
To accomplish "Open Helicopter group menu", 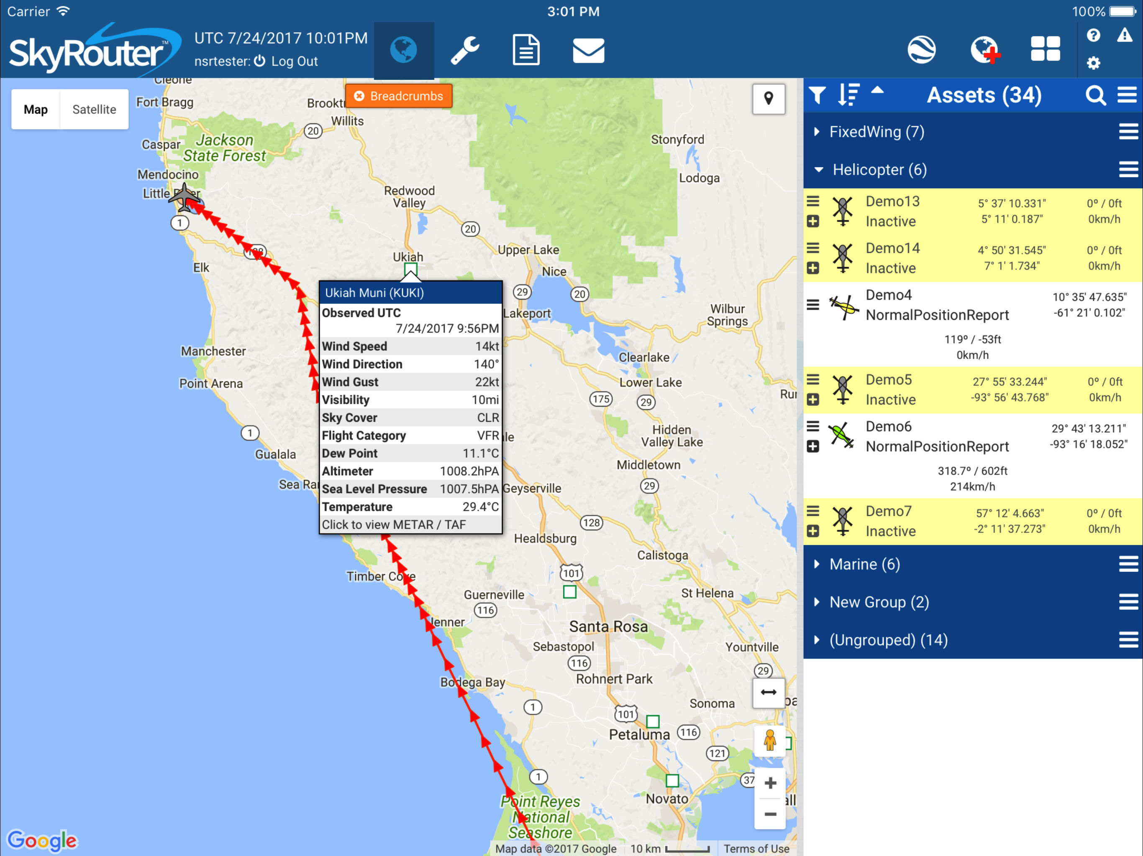I will tap(1128, 169).
